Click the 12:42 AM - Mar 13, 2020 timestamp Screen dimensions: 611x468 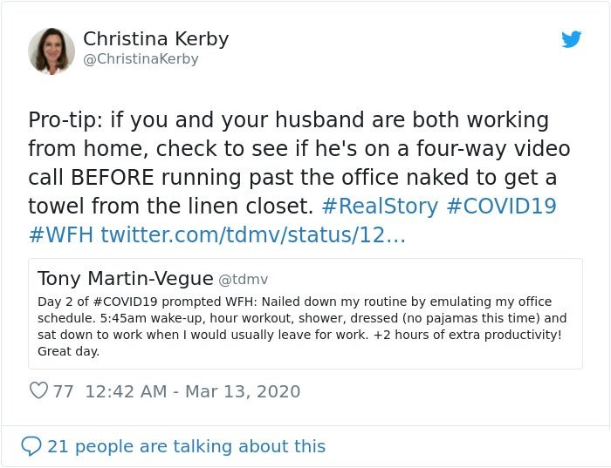(x=193, y=391)
